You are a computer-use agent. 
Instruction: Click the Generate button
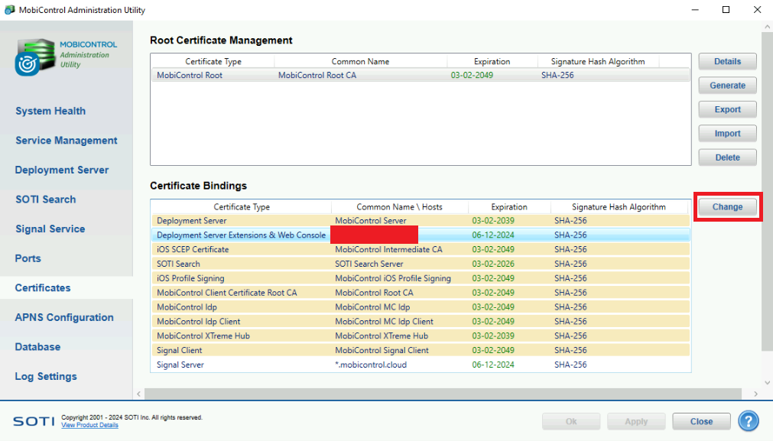point(727,86)
